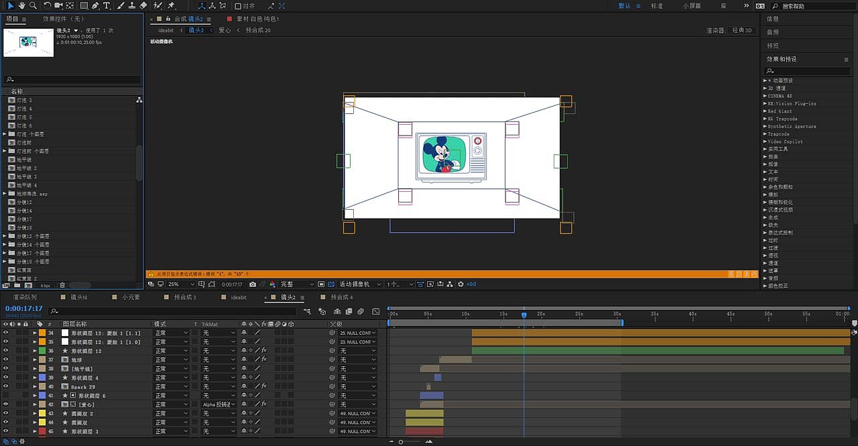
Task: Select the 默认 workspace
Action: [x=624, y=5]
